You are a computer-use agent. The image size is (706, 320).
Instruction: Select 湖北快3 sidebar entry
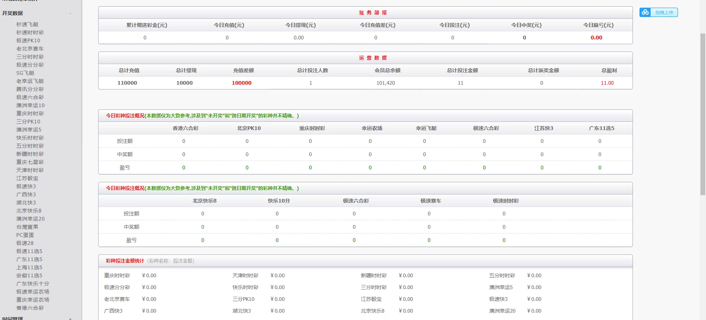click(x=26, y=203)
